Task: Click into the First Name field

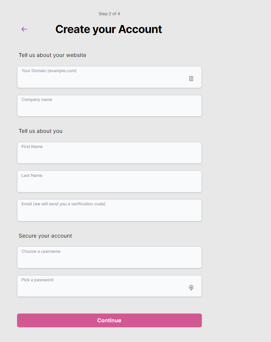Action: [x=109, y=153]
